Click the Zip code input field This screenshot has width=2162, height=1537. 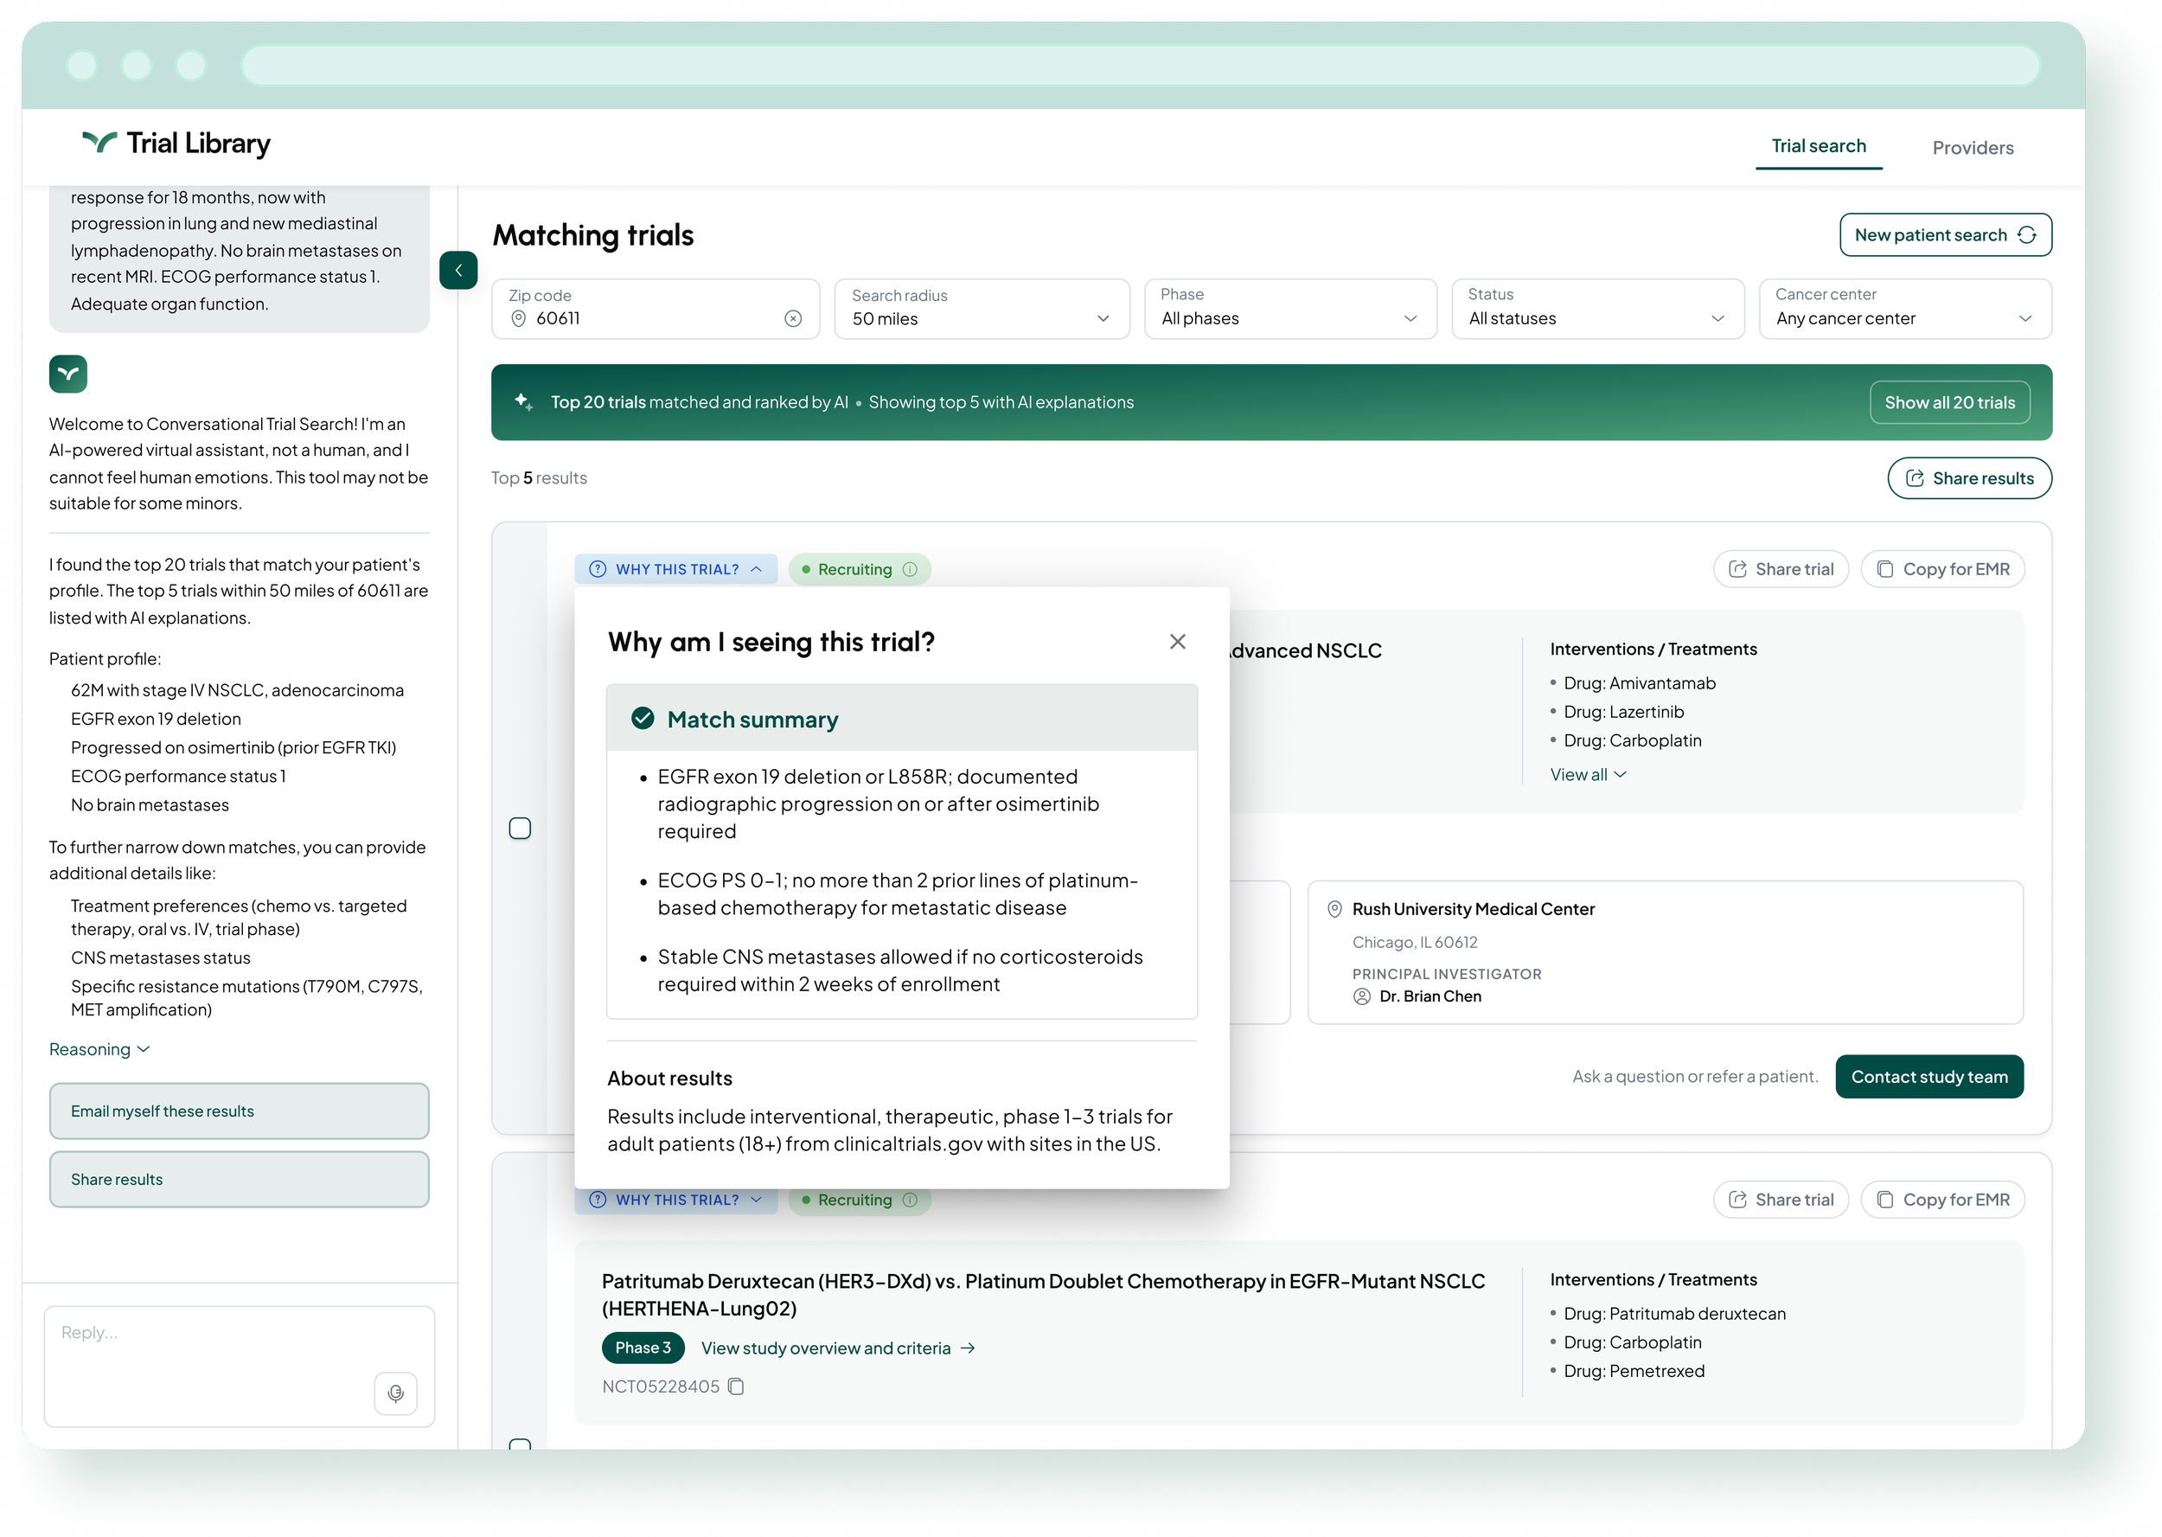tap(655, 309)
